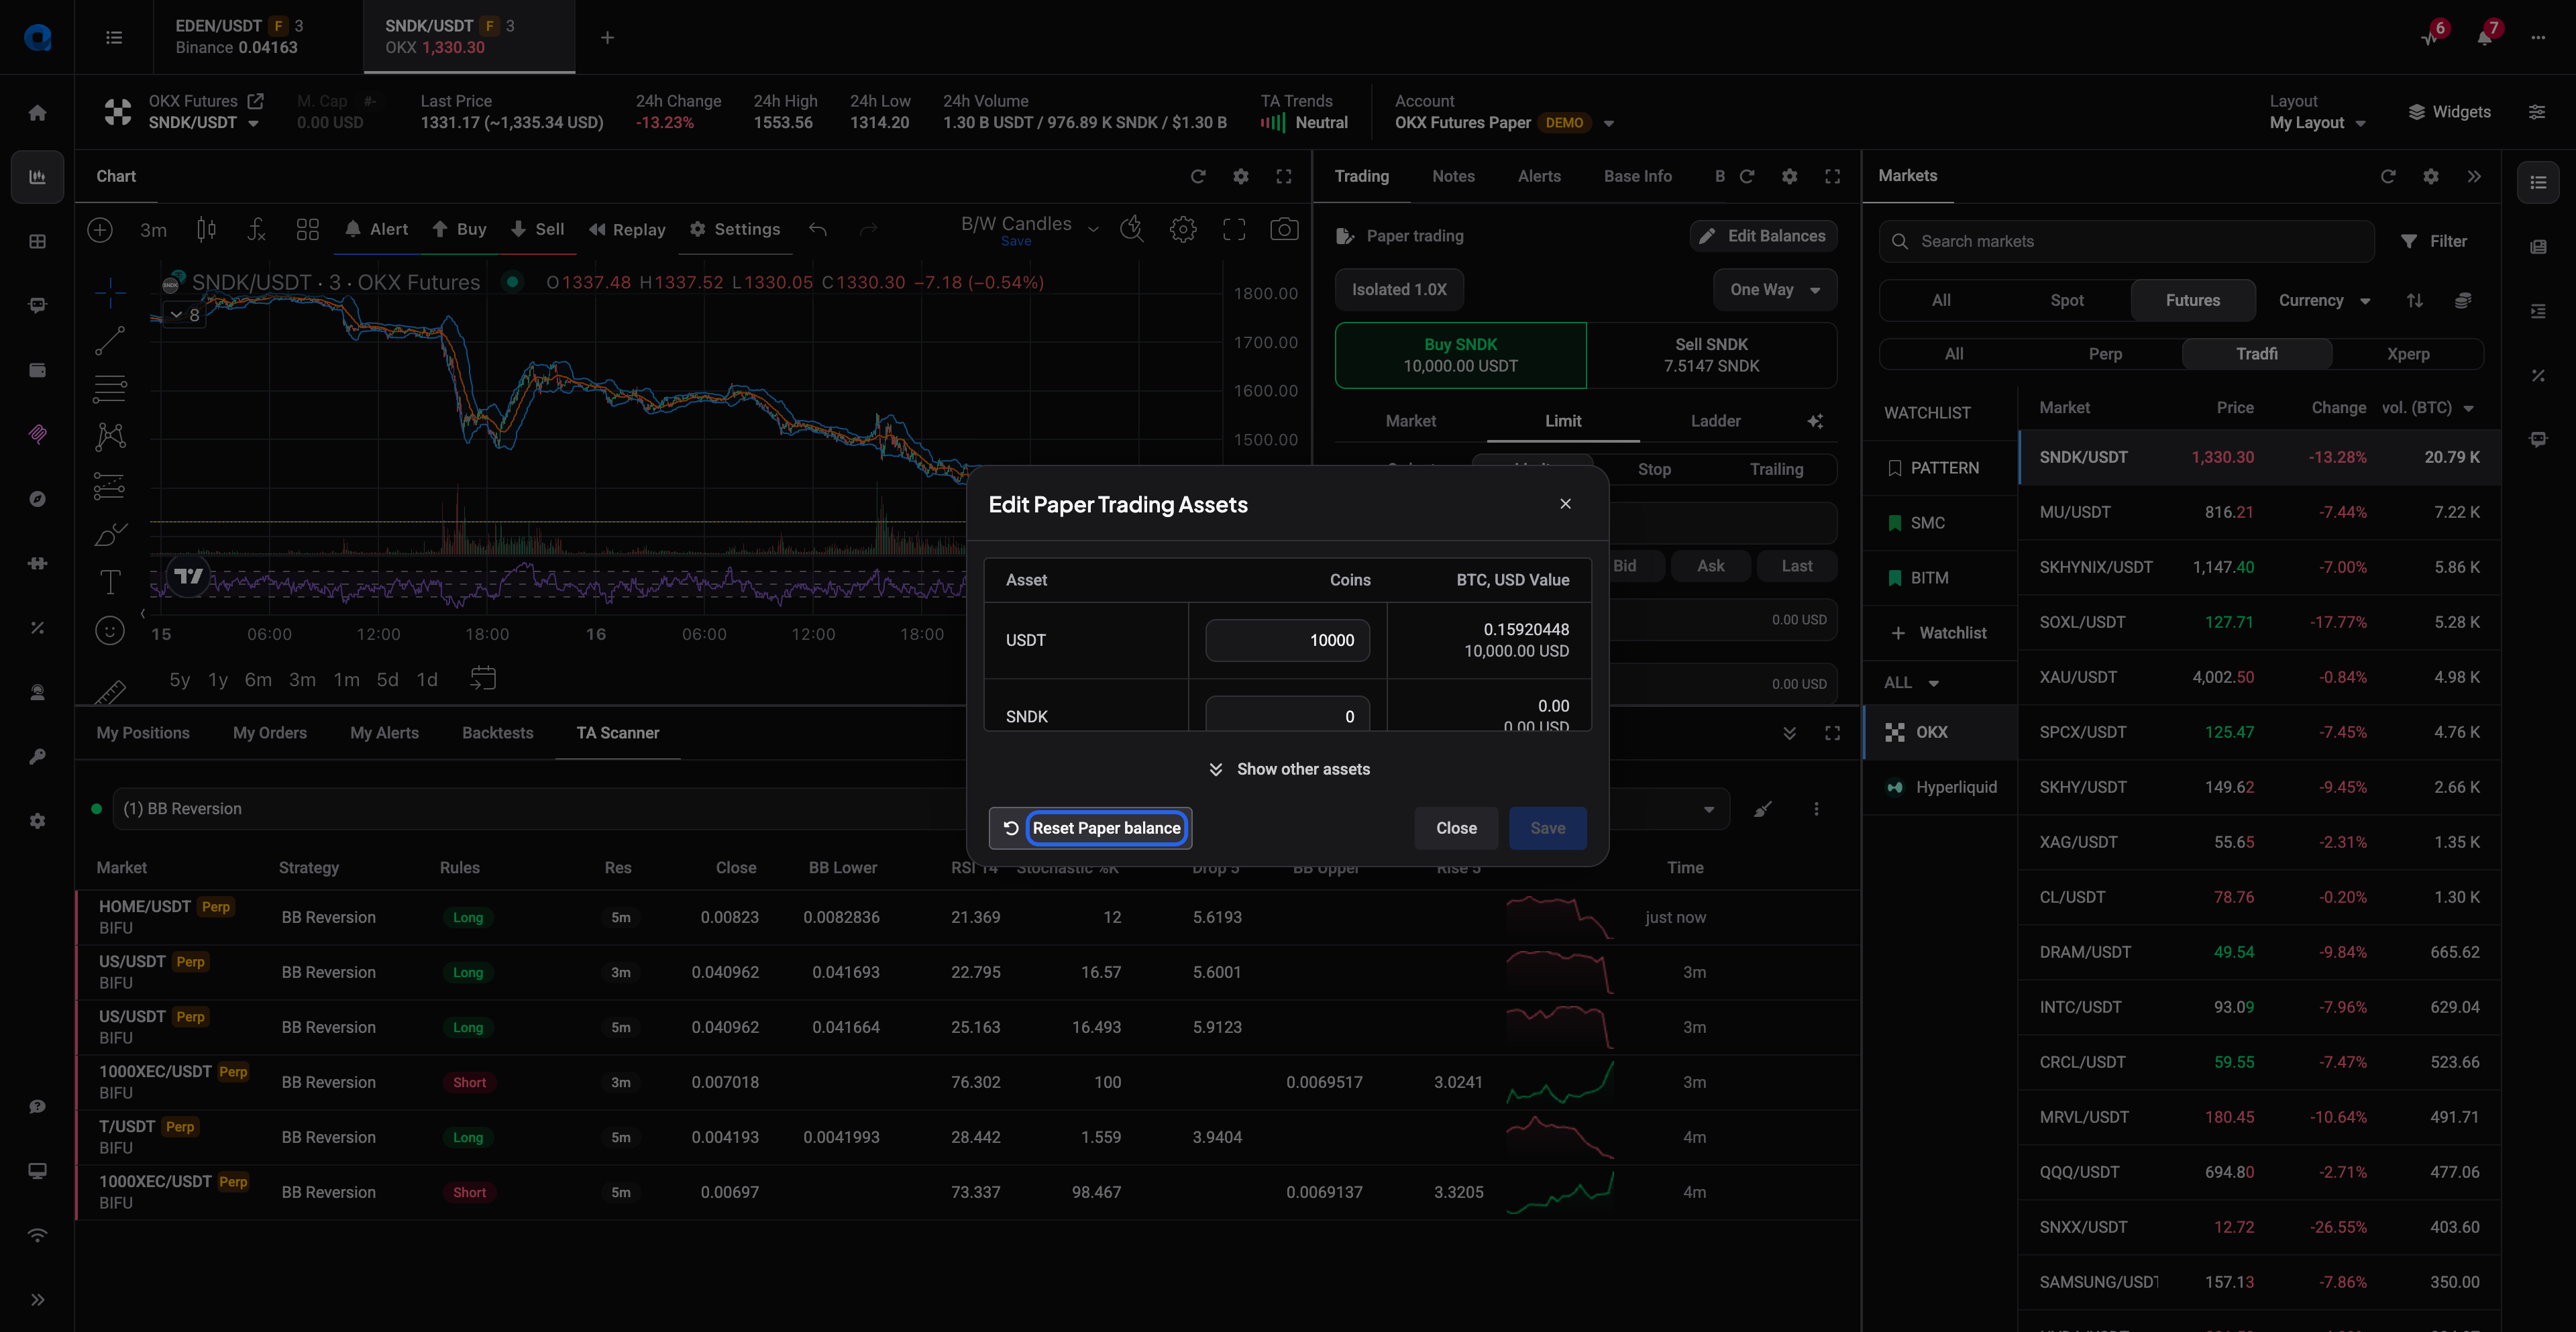Viewport: 2576px width, 1332px height.
Task: Select Buy SNDK side toggle
Action: [x=1460, y=355]
